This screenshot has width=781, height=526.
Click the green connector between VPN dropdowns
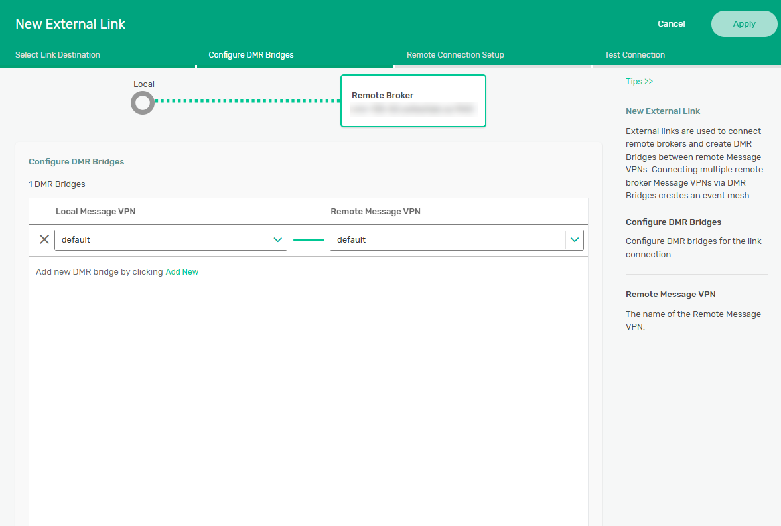[x=309, y=240]
